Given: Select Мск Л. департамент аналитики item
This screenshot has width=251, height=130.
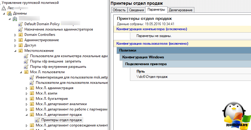Looking at the screenshot, I should point(61,104).
